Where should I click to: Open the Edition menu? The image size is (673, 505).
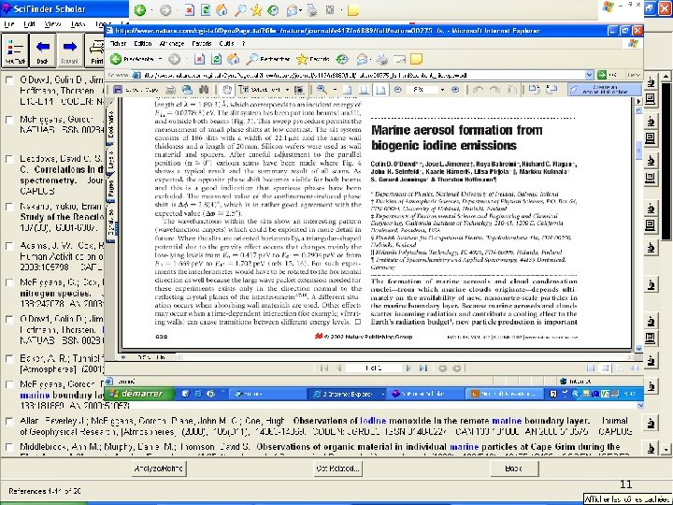143,43
